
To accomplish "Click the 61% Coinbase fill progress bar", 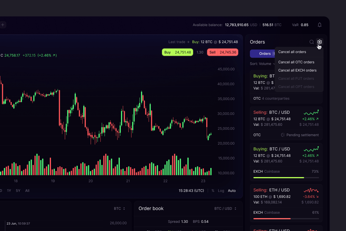I will (286, 219).
